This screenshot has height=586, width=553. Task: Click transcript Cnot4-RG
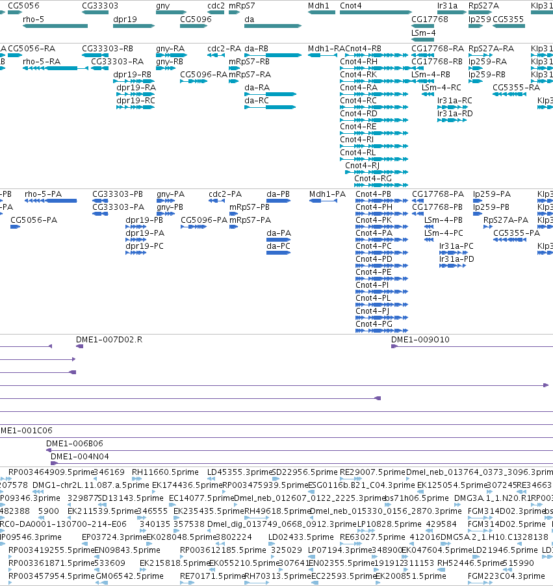(373, 179)
